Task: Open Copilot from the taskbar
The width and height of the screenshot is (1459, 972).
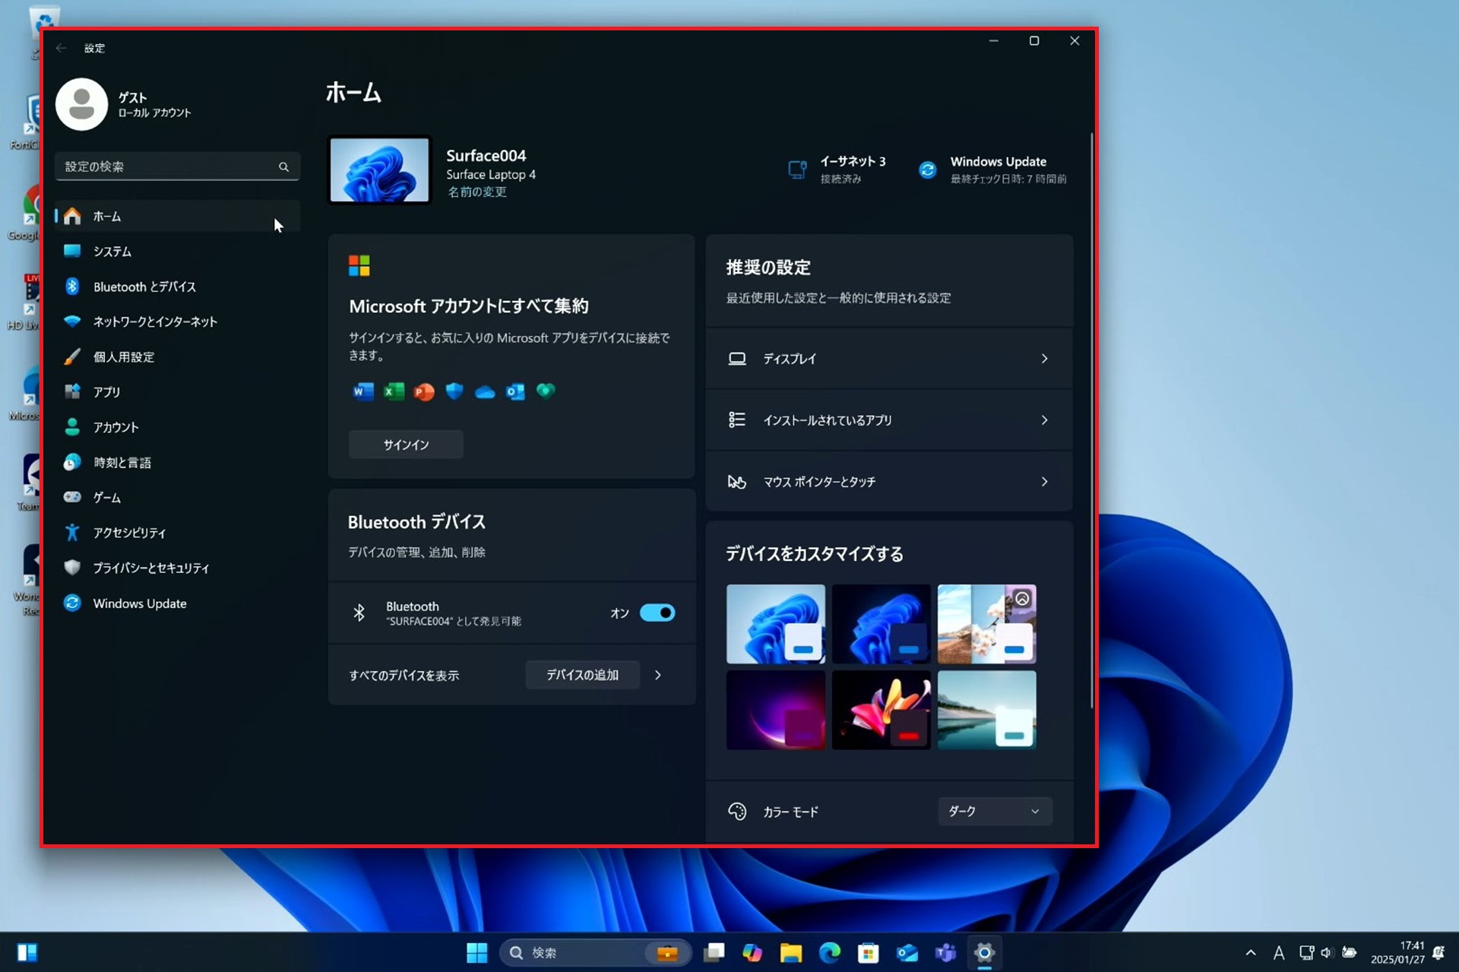Action: (x=752, y=953)
